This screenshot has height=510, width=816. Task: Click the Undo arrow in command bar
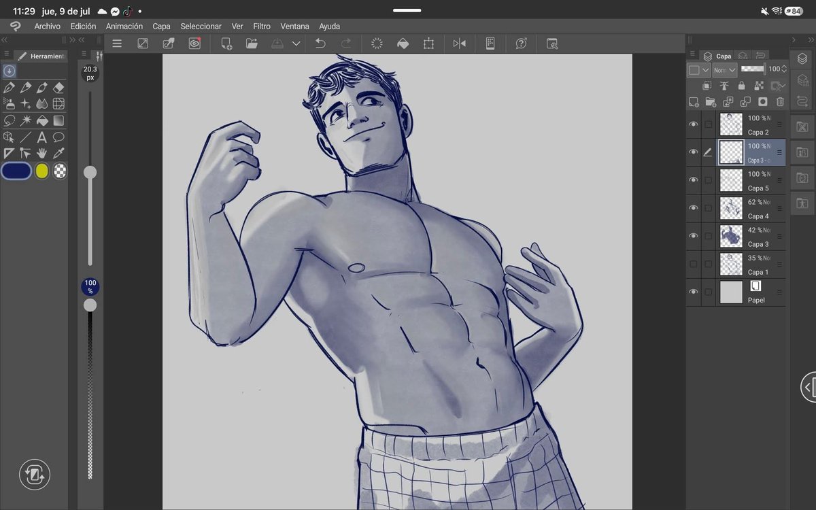tap(320, 44)
